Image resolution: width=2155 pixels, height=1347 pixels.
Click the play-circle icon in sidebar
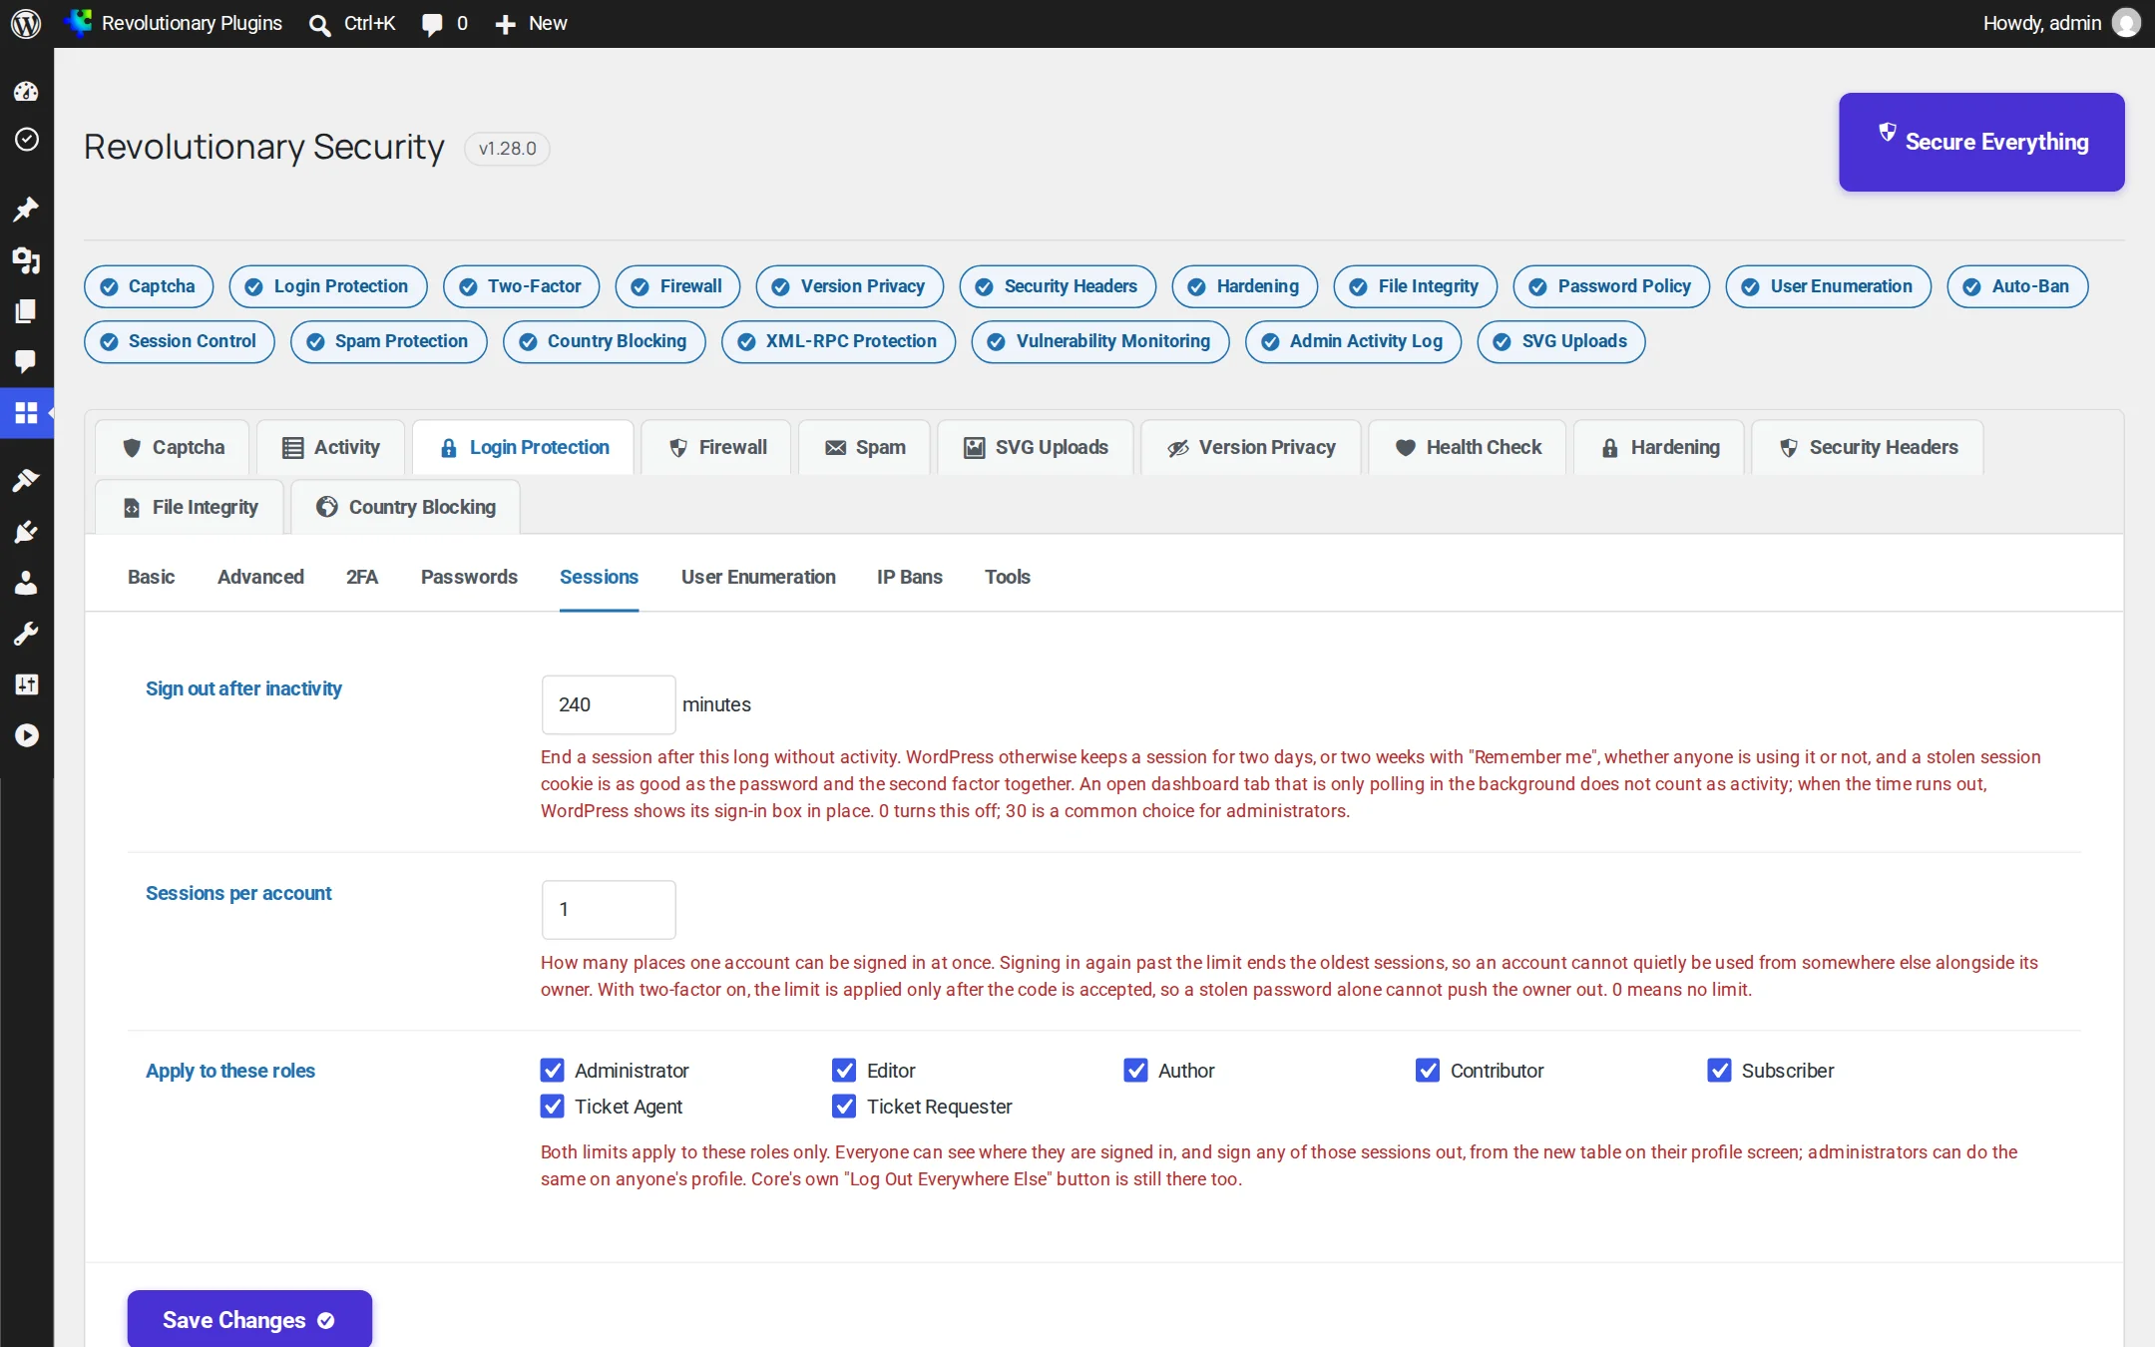click(x=26, y=735)
